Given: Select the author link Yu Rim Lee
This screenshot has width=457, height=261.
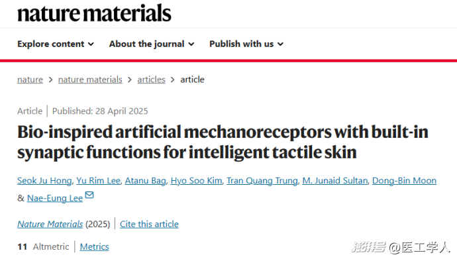Looking at the screenshot, I should tap(98, 180).
